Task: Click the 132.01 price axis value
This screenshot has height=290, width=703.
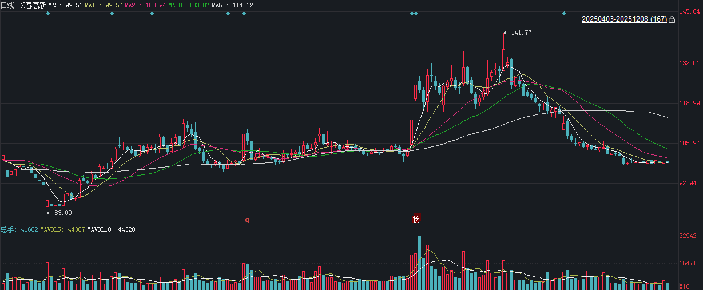Action: pyautogui.click(x=690, y=63)
